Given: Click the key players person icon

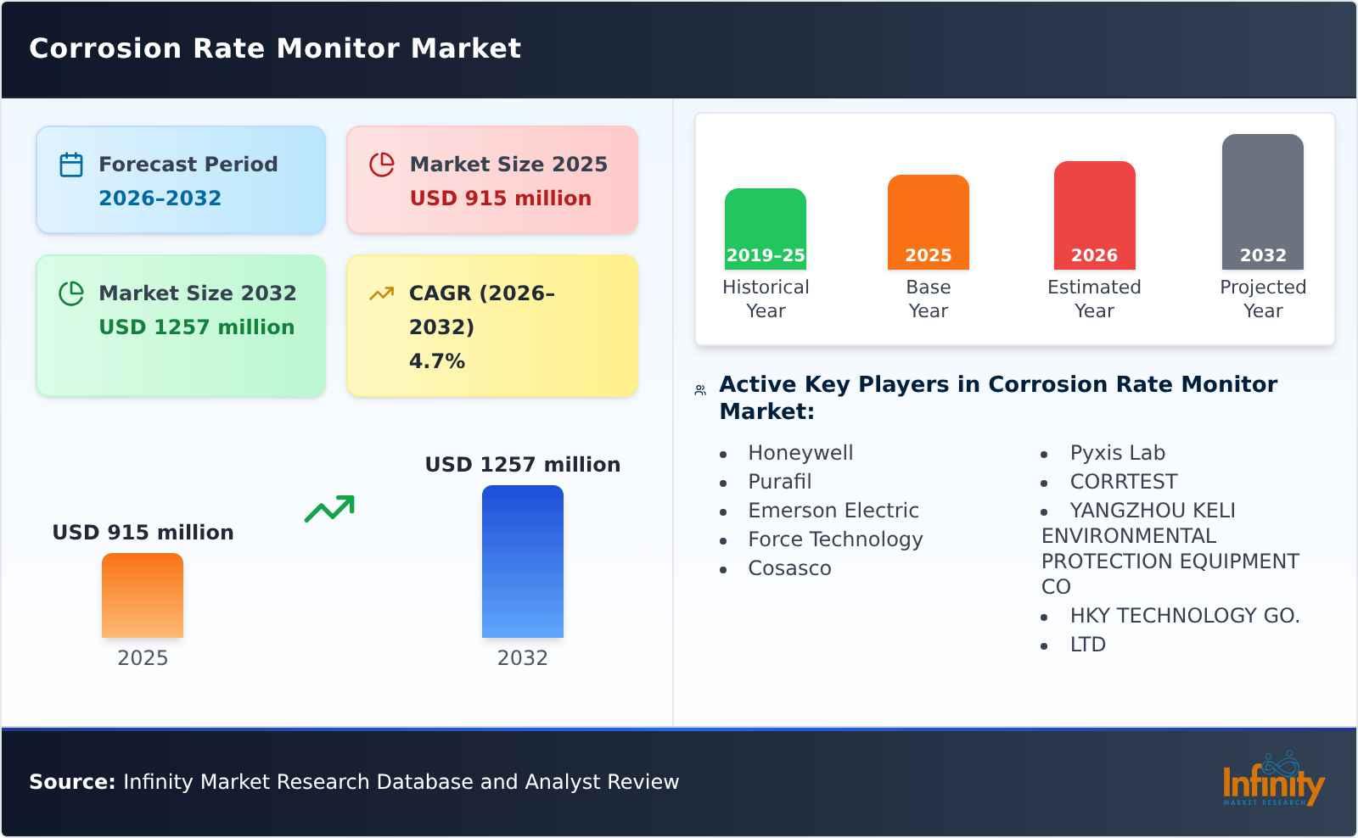Looking at the screenshot, I should [x=699, y=388].
